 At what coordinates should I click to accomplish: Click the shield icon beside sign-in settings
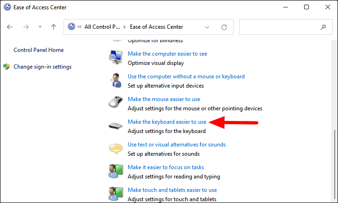6,67
